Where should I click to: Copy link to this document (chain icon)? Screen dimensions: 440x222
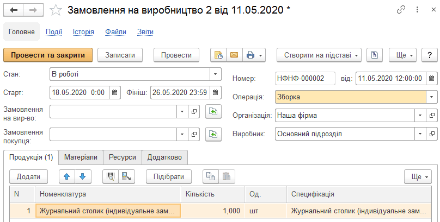(x=401, y=10)
